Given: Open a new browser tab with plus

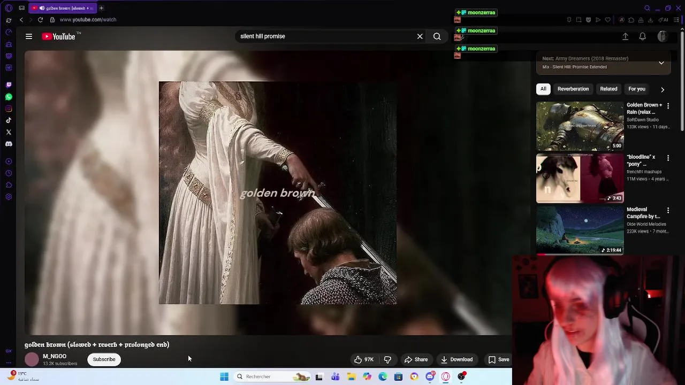Looking at the screenshot, I should (x=101, y=8).
